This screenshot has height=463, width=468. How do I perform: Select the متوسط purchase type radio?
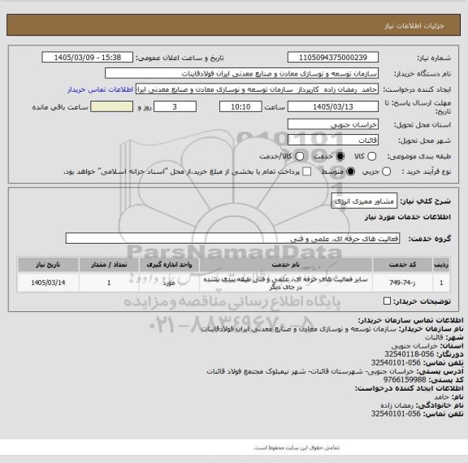[x=350, y=171]
